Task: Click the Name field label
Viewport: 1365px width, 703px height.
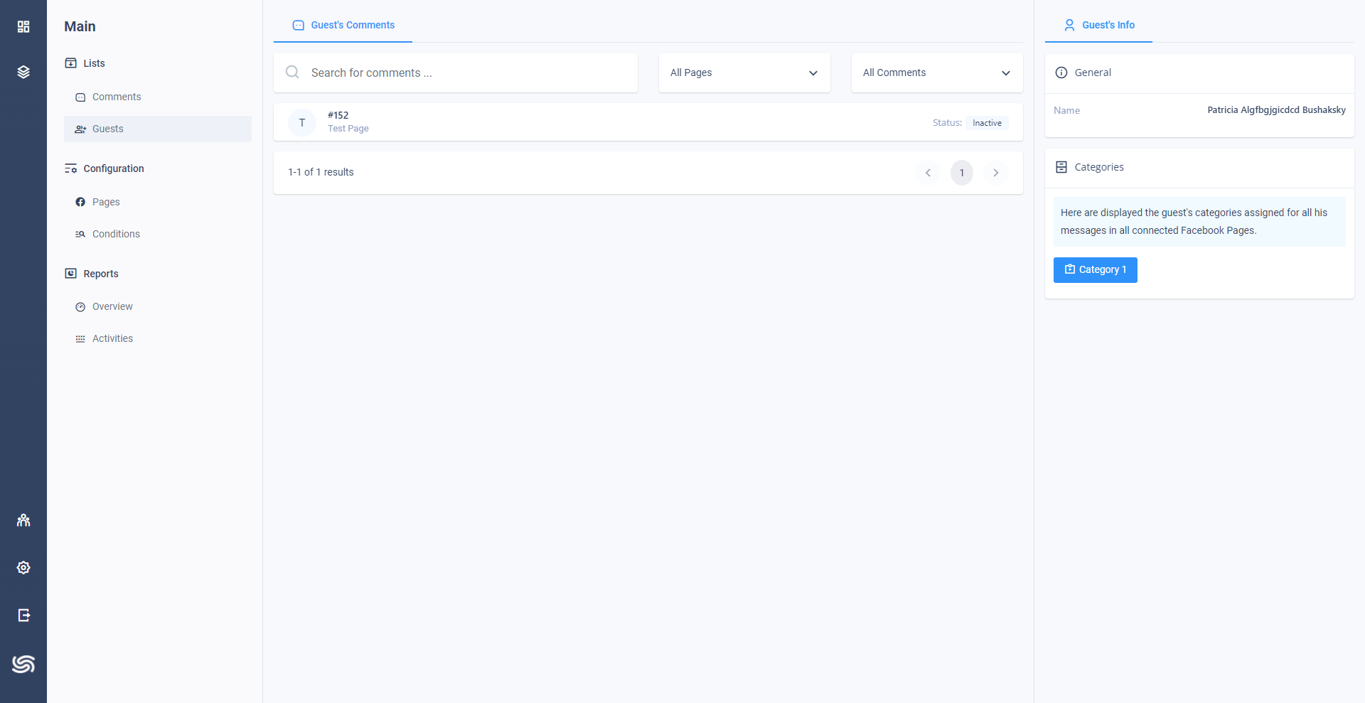Action: [x=1066, y=110]
